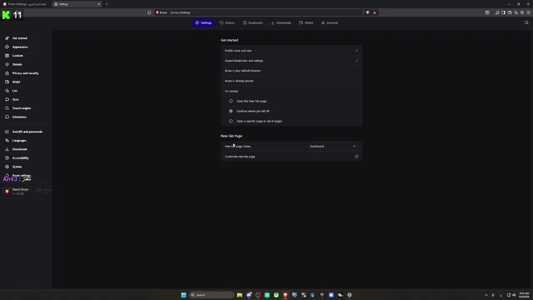Open Autofill and passwords section
This screenshot has height=300, width=533.
(27, 132)
